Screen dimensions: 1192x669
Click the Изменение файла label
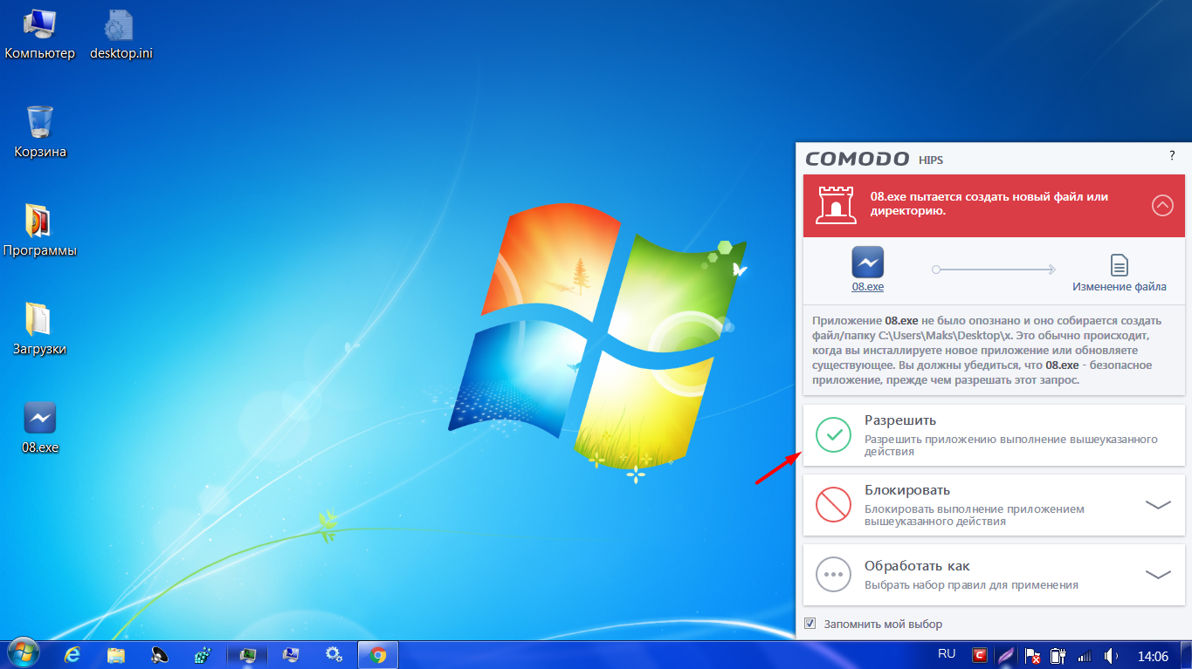coord(1120,286)
